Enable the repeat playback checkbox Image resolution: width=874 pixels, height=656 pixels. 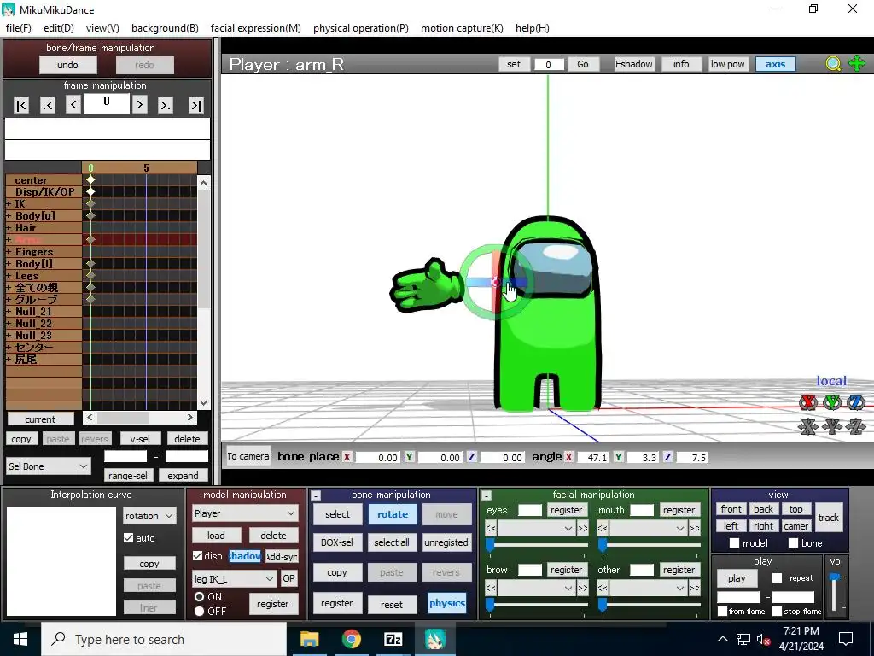777,578
